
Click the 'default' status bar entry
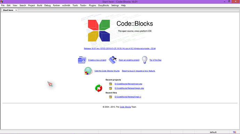213,132
